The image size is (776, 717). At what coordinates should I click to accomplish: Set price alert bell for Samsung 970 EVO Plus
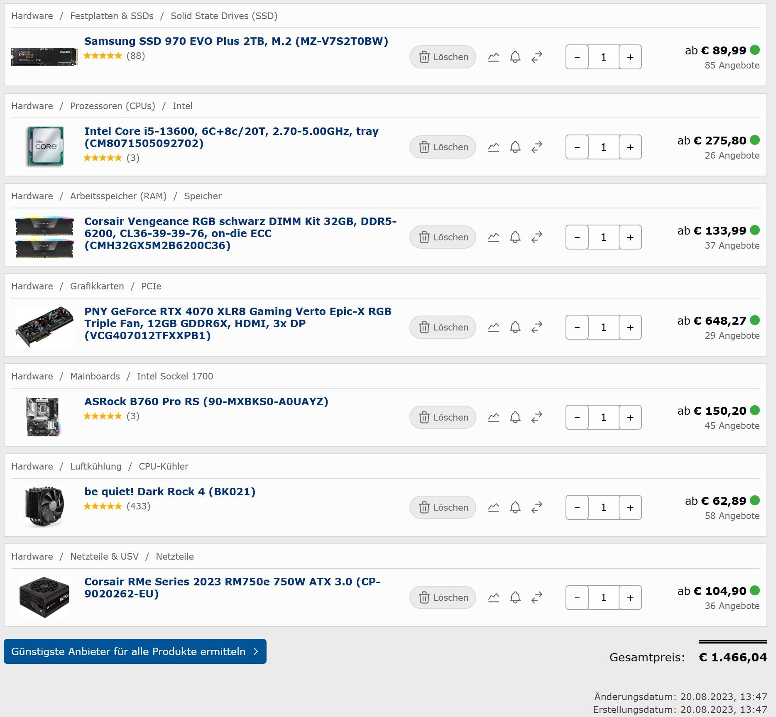pos(515,57)
